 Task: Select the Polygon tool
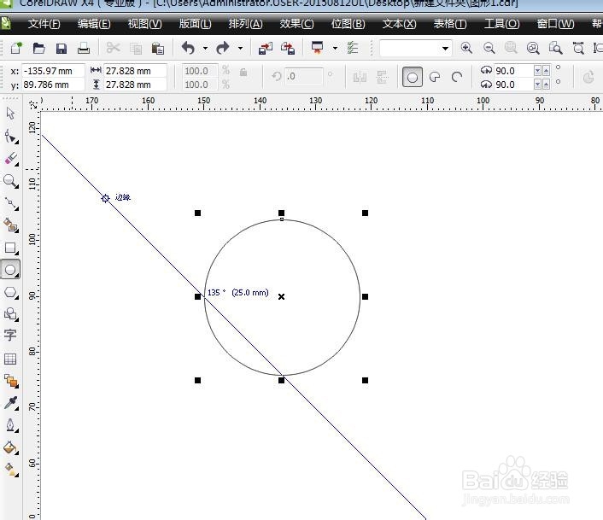11,293
